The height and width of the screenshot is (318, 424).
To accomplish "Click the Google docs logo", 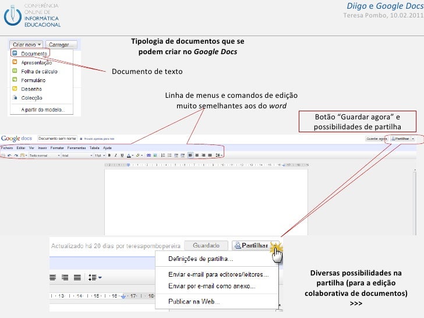I will [16, 139].
